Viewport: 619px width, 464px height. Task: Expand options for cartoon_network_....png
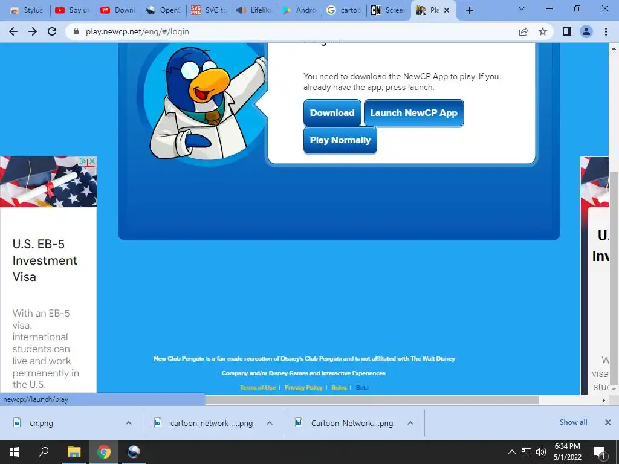[270, 423]
